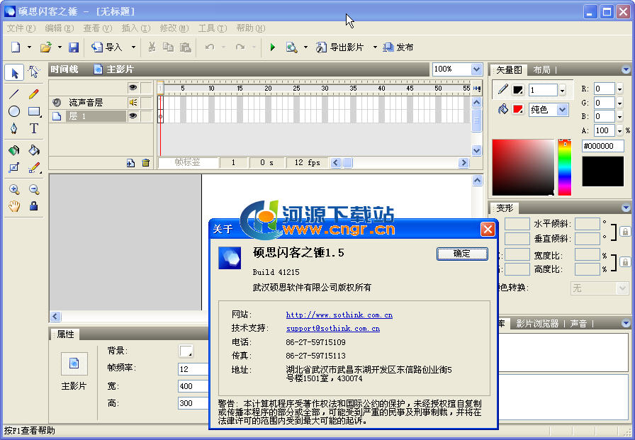Image resolution: width=635 pixels, height=440 pixels.
Task: Select the Pen tool in the toolbox
Action: [14, 129]
